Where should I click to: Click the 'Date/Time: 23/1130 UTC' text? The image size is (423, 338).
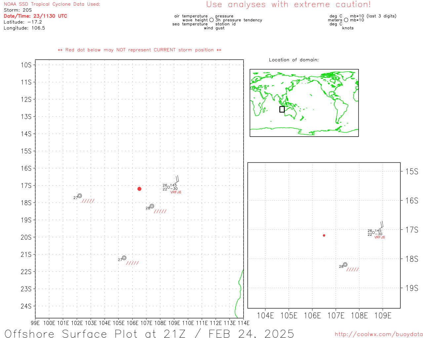[35, 16]
